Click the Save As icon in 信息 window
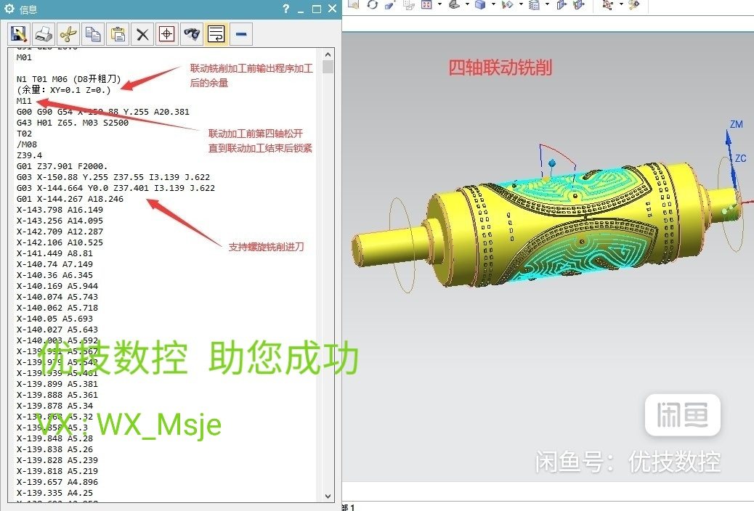Viewport: 754px width, 511px height. (19, 34)
